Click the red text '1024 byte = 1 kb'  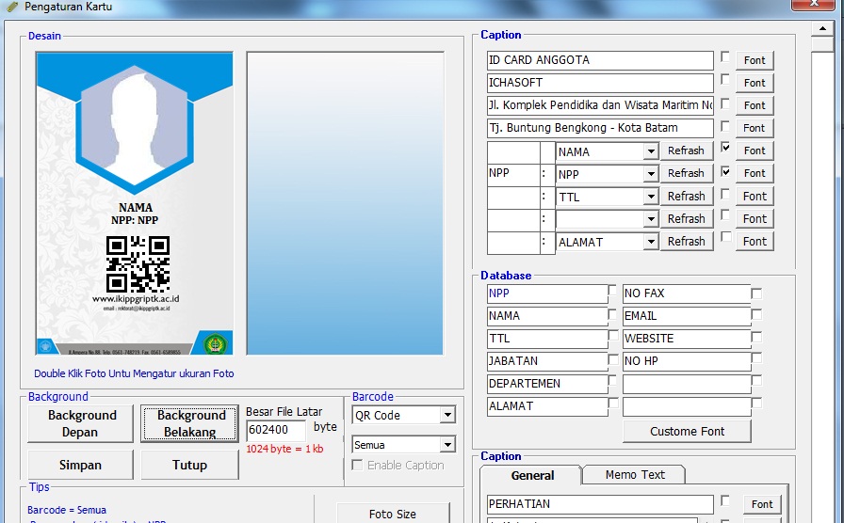(284, 449)
